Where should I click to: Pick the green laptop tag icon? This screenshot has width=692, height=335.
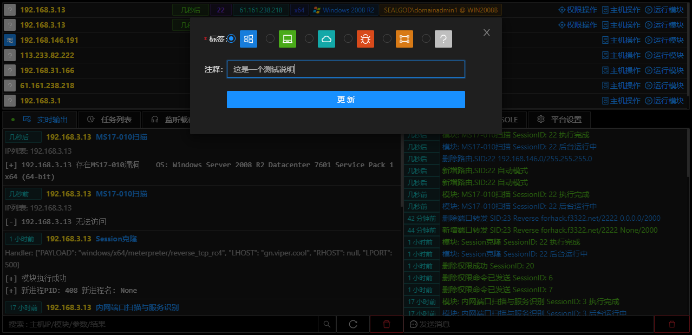(288, 38)
